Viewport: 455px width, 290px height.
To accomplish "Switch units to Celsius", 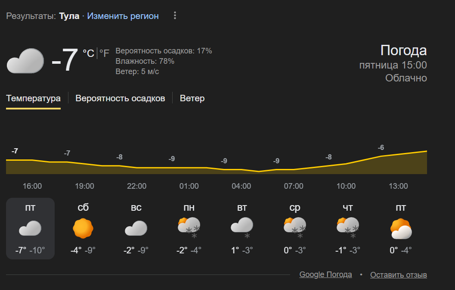I will (88, 53).
